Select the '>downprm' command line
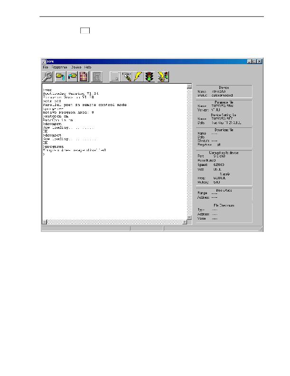290x376 pixels. pyautogui.click(x=52, y=124)
